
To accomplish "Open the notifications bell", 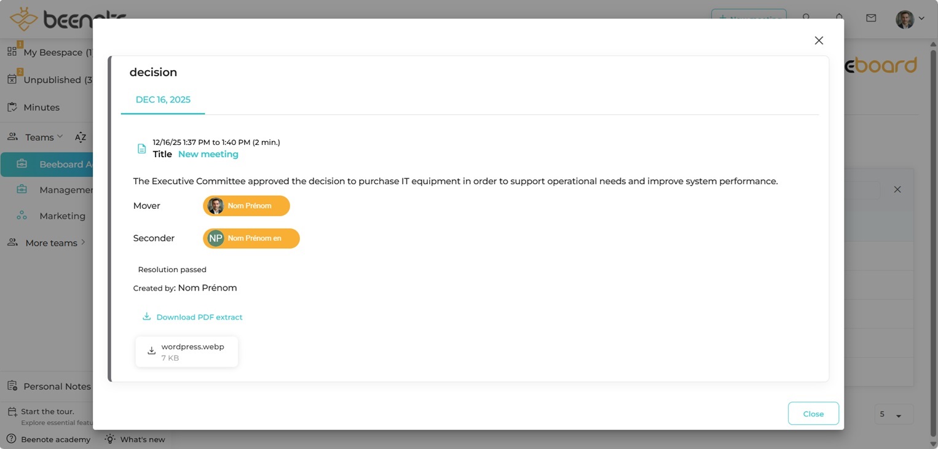I will tap(840, 18).
